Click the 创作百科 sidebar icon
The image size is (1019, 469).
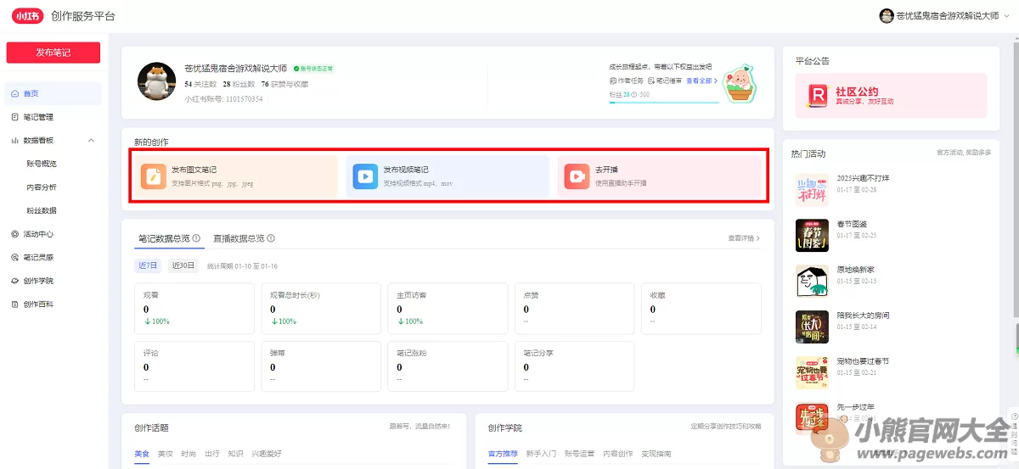(15, 304)
